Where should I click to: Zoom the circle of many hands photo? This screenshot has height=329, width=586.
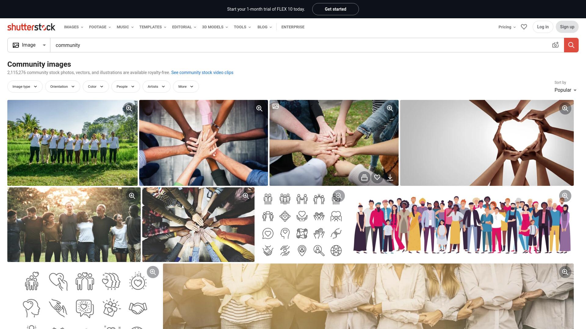click(x=246, y=196)
